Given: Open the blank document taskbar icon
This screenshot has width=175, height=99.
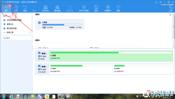Looking at the screenshot, I should (54, 96).
